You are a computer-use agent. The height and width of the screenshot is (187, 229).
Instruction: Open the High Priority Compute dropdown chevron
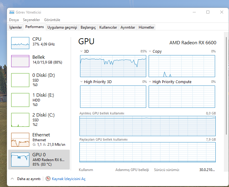(150, 82)
